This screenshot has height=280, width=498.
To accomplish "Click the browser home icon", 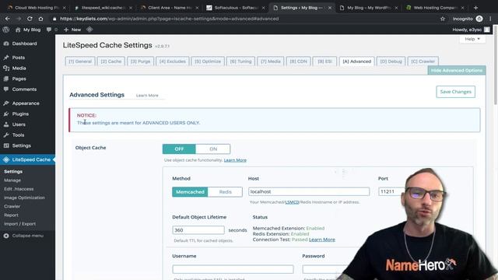I will coord(40,19).
